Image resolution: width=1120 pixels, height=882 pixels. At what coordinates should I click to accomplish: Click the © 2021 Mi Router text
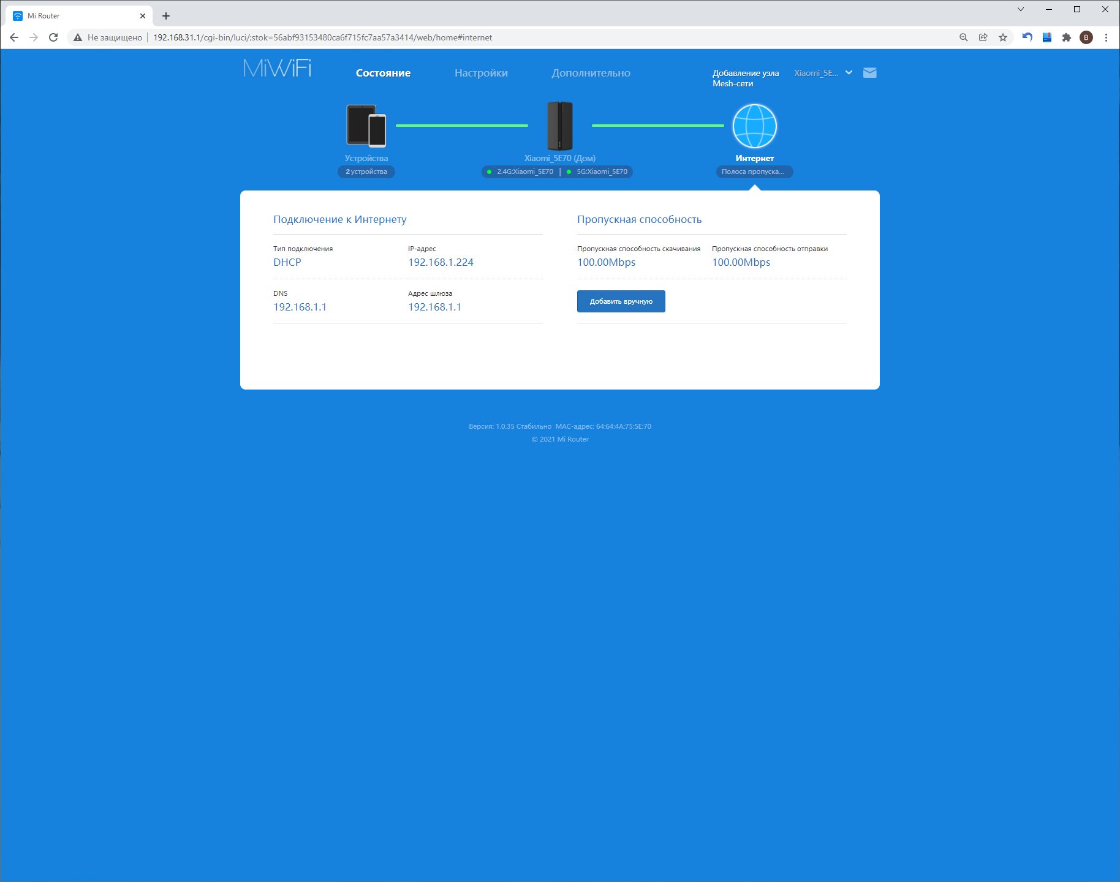[560, 439]
